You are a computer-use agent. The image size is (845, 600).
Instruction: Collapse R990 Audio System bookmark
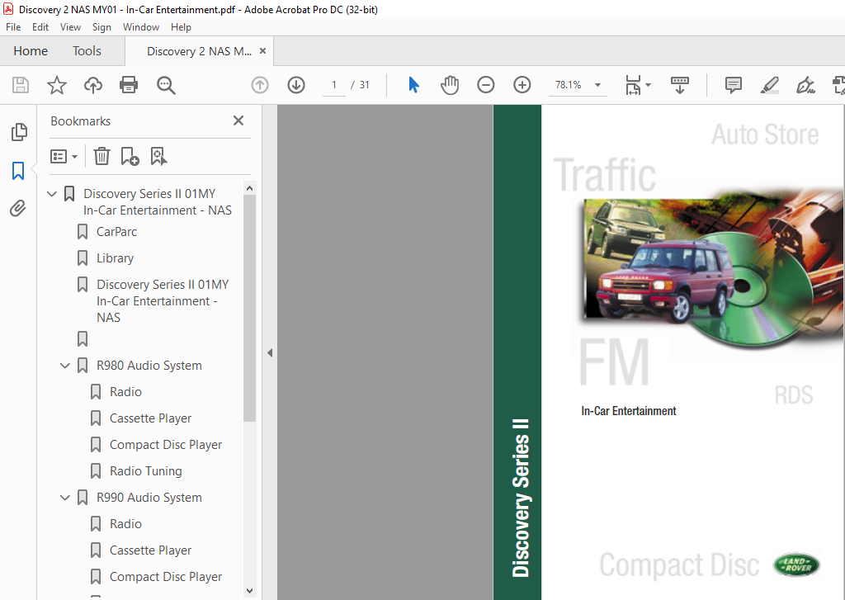65,498
